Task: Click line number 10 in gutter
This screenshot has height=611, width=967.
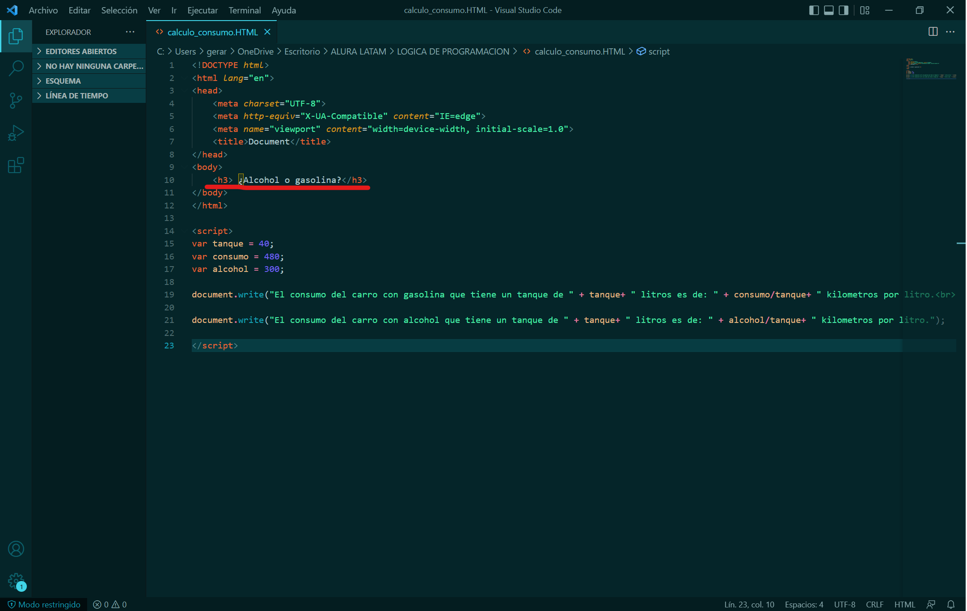Action: 169,180
